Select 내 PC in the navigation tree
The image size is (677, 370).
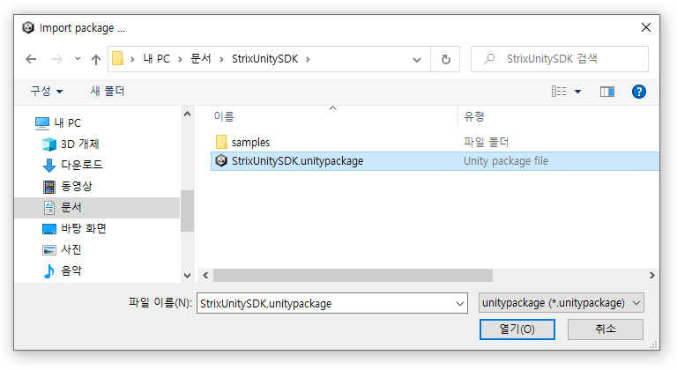click(x=68, y=123)
